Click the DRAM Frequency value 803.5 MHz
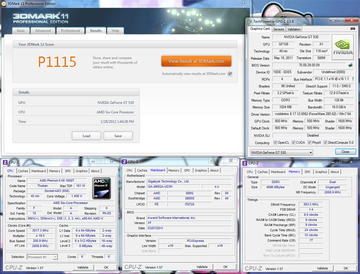The width and height of the screenshot is (360, 274). 310,204
